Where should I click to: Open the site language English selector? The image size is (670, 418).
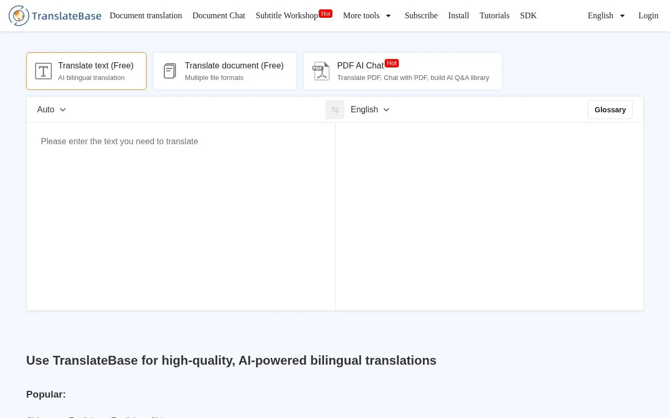click(606, 16)
